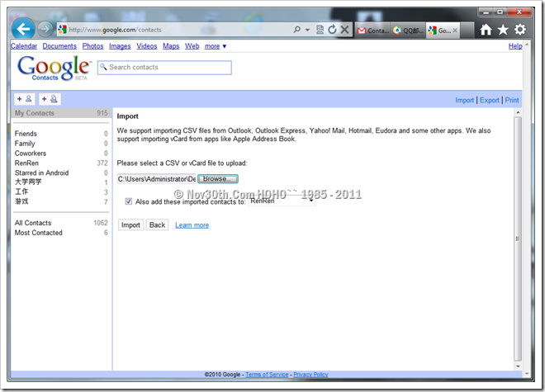Click the Import button below checkbox

coord(130,224)
